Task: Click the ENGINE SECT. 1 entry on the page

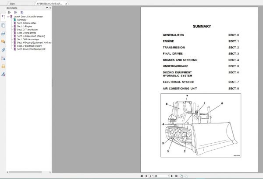Action: 201,41
